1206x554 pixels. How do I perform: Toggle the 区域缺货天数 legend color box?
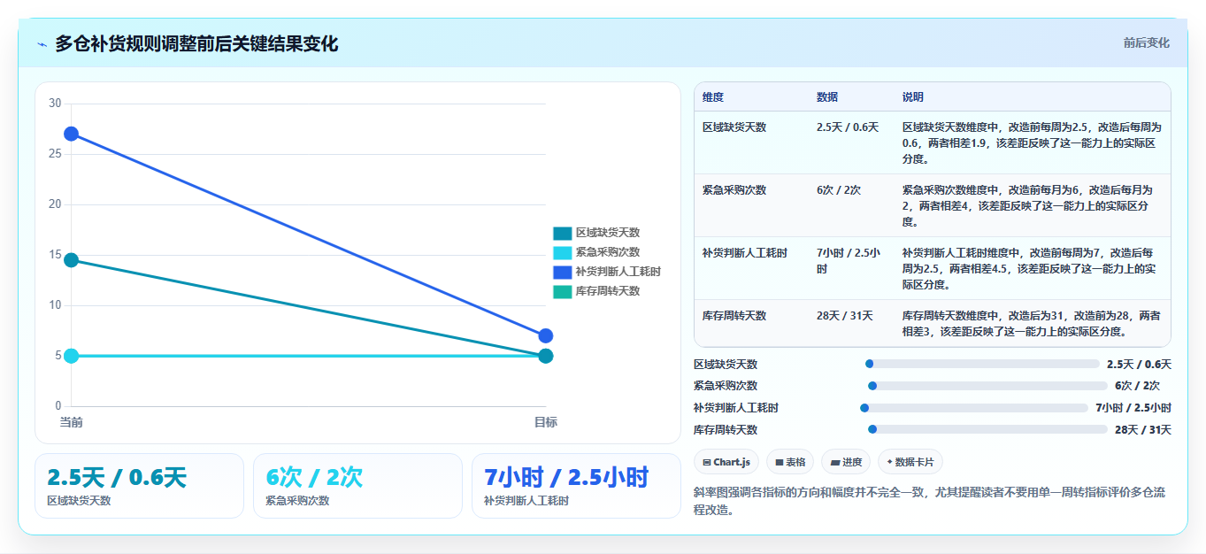pyautogui.click(x=562, y=233)
